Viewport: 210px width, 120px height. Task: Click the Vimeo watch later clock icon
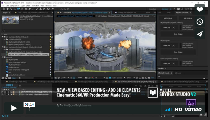(x=200, y=22)
